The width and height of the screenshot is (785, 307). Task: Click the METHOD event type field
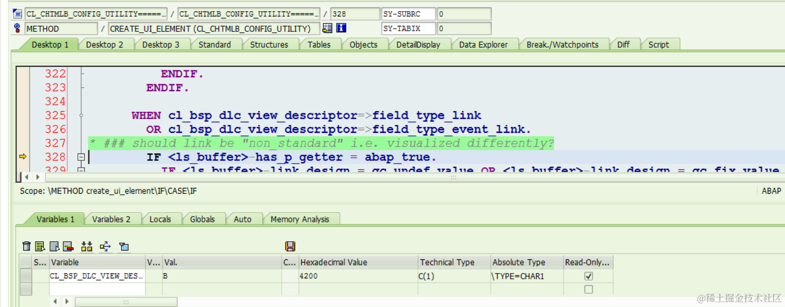61,28
